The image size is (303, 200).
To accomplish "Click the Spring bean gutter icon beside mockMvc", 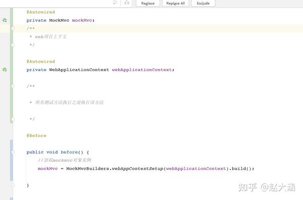I will [5, 20].
